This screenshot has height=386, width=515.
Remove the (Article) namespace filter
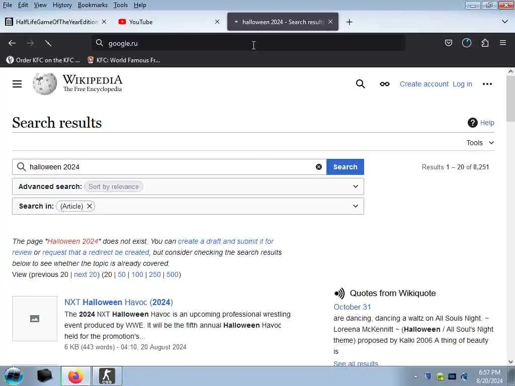[90, 206]
